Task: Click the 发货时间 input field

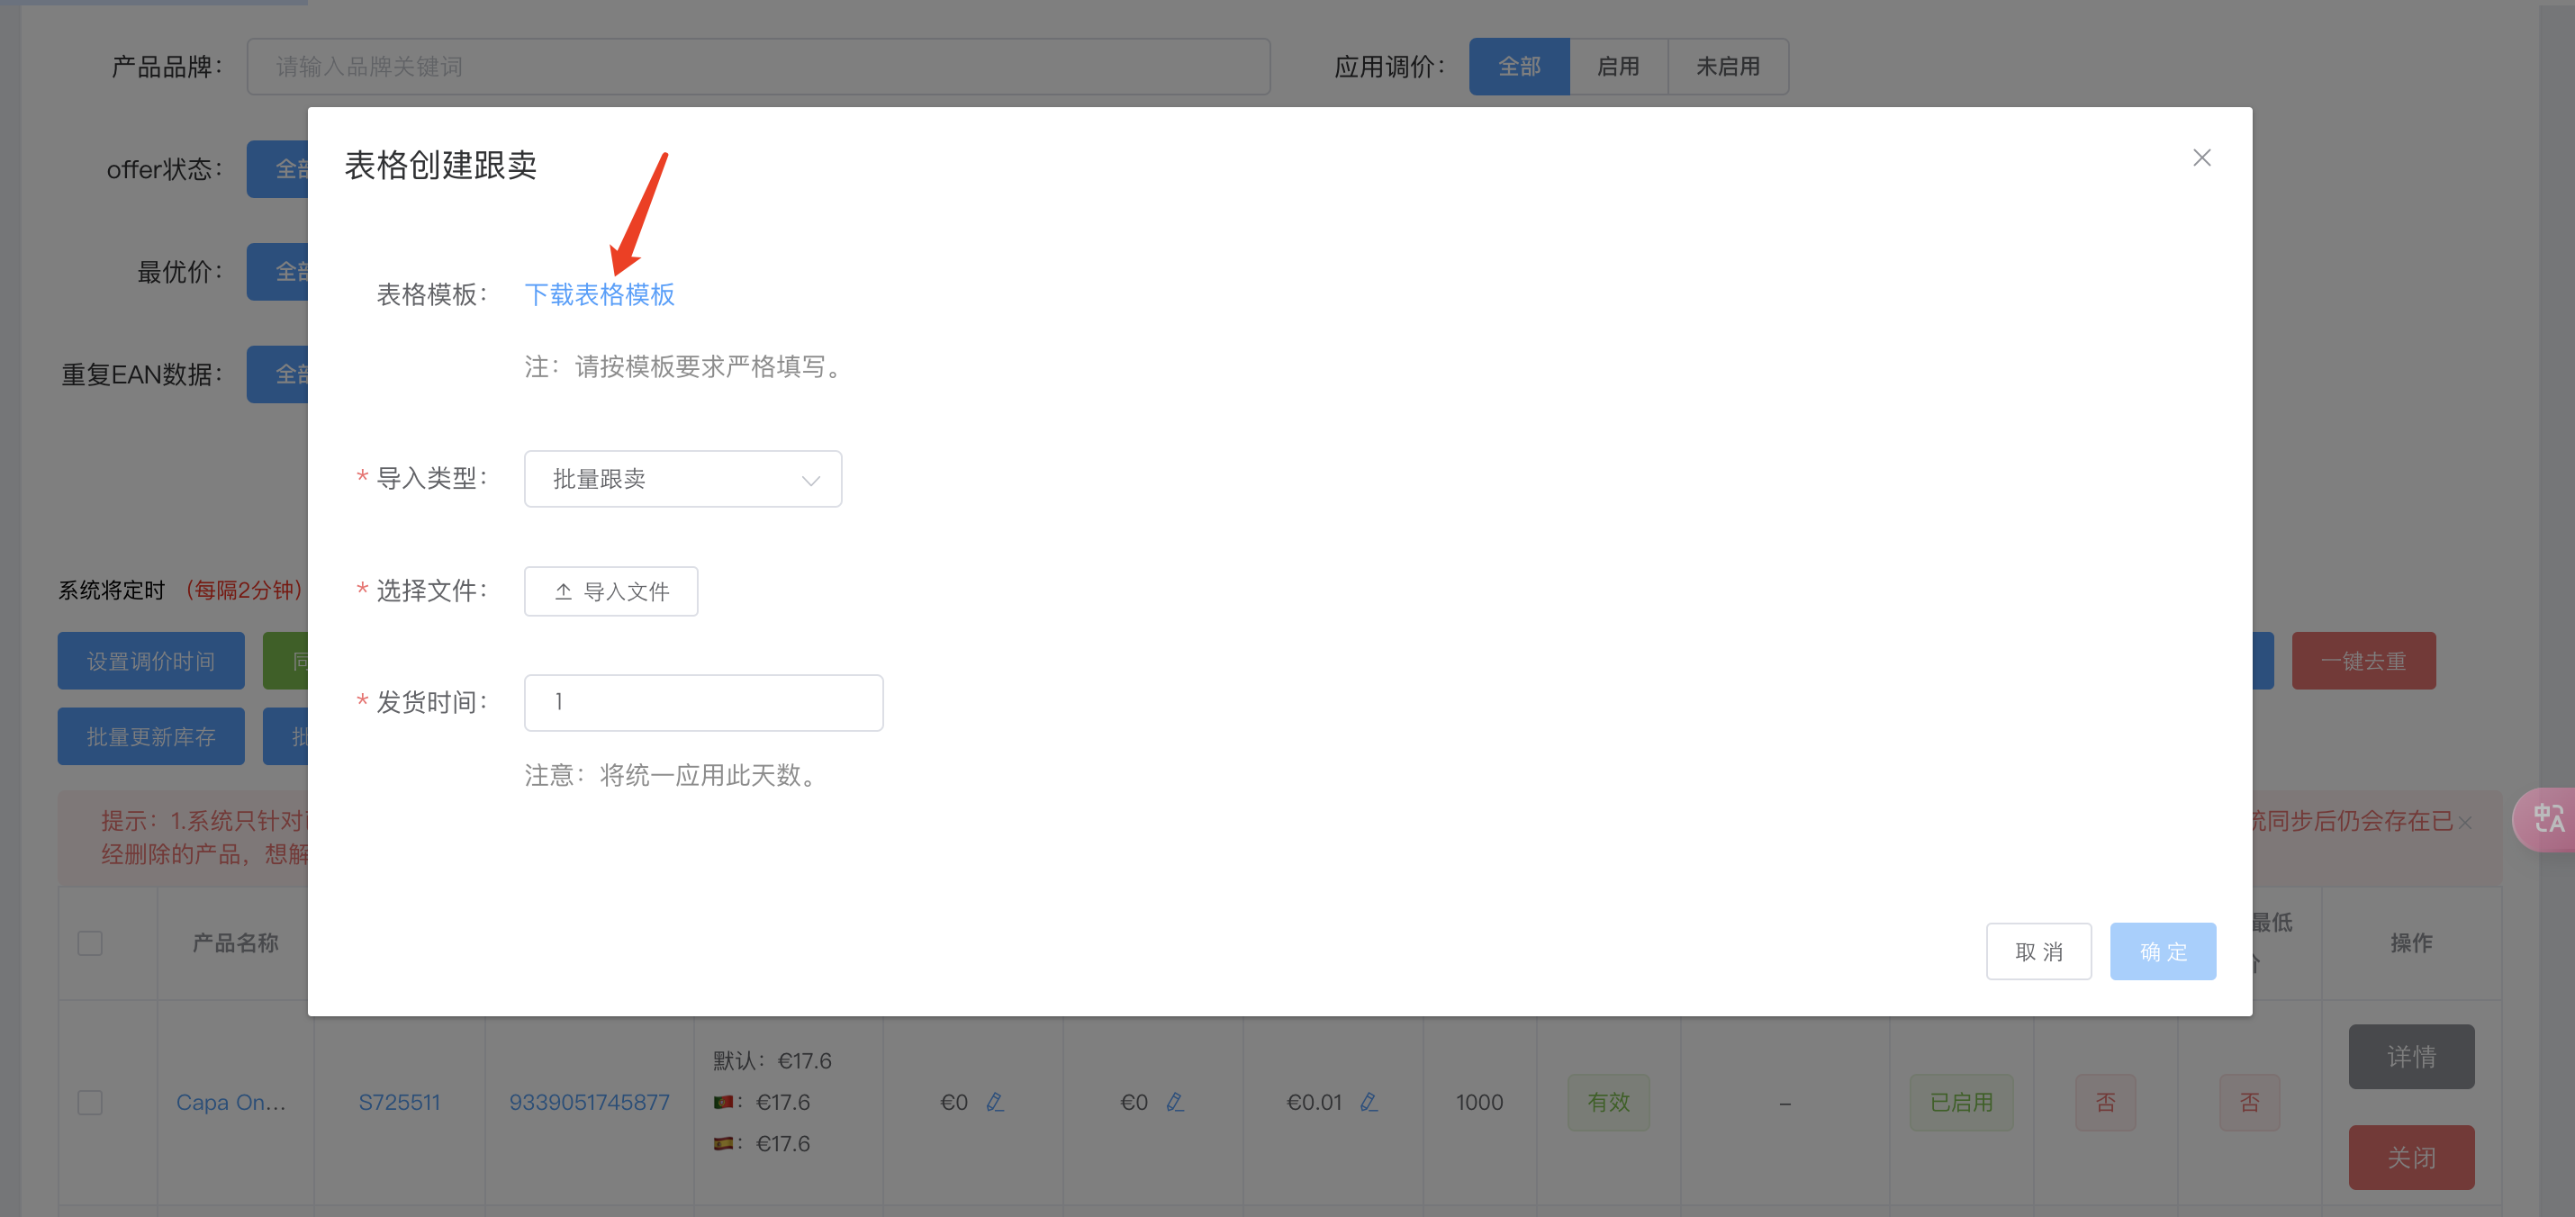Action: pyautogui.click(x=704, y=702)
